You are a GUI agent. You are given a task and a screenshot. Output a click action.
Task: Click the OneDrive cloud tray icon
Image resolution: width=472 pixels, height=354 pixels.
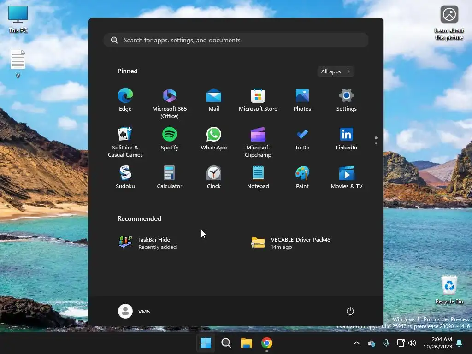[372, 343]
